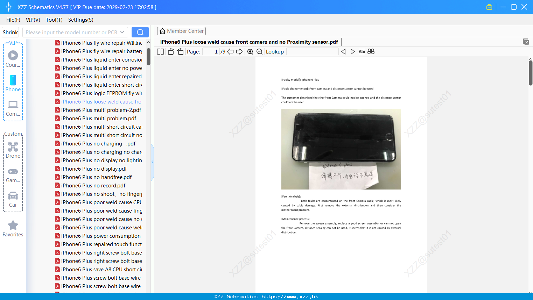The width and height of the screenshot is (533, 300).
Task: Click the XZZ Schematics logo icon
Action: [x=9, y=7]
